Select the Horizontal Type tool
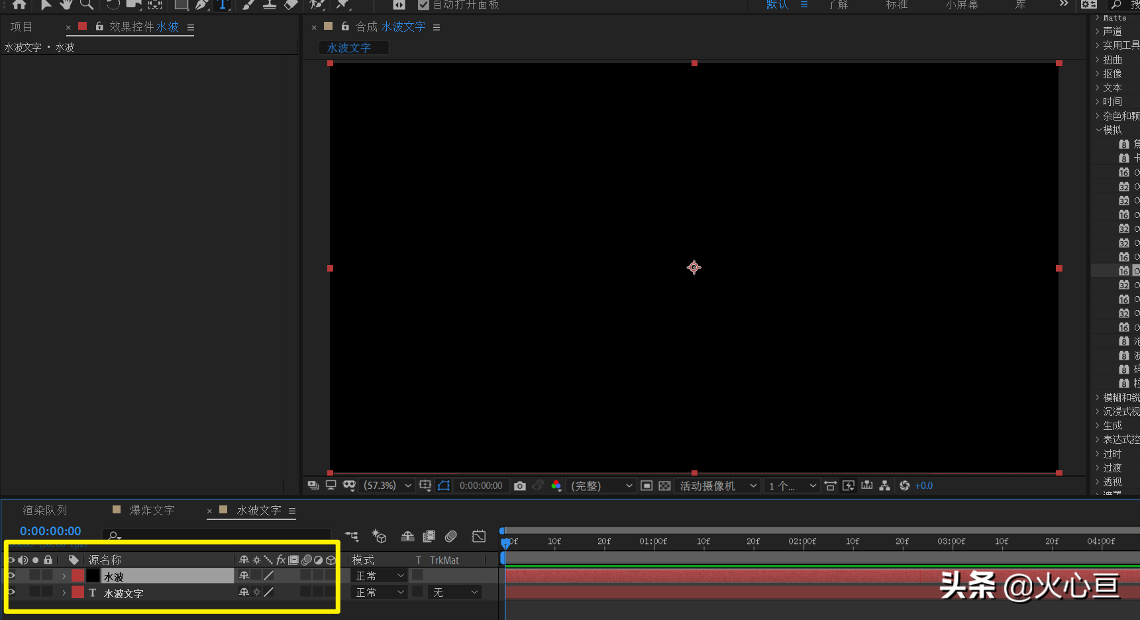Screen dimensions: 1140x620 [x=223, y=5]
